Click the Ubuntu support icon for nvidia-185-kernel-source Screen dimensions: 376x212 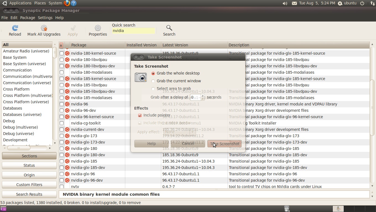(x=67, y=79)
